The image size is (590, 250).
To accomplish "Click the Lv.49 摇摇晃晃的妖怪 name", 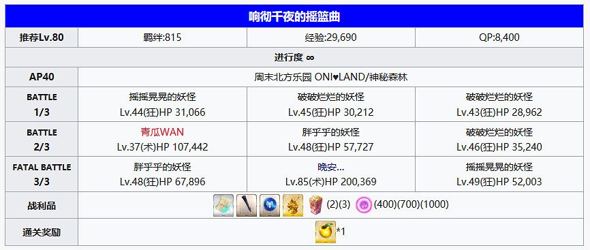I will point(499,167).
